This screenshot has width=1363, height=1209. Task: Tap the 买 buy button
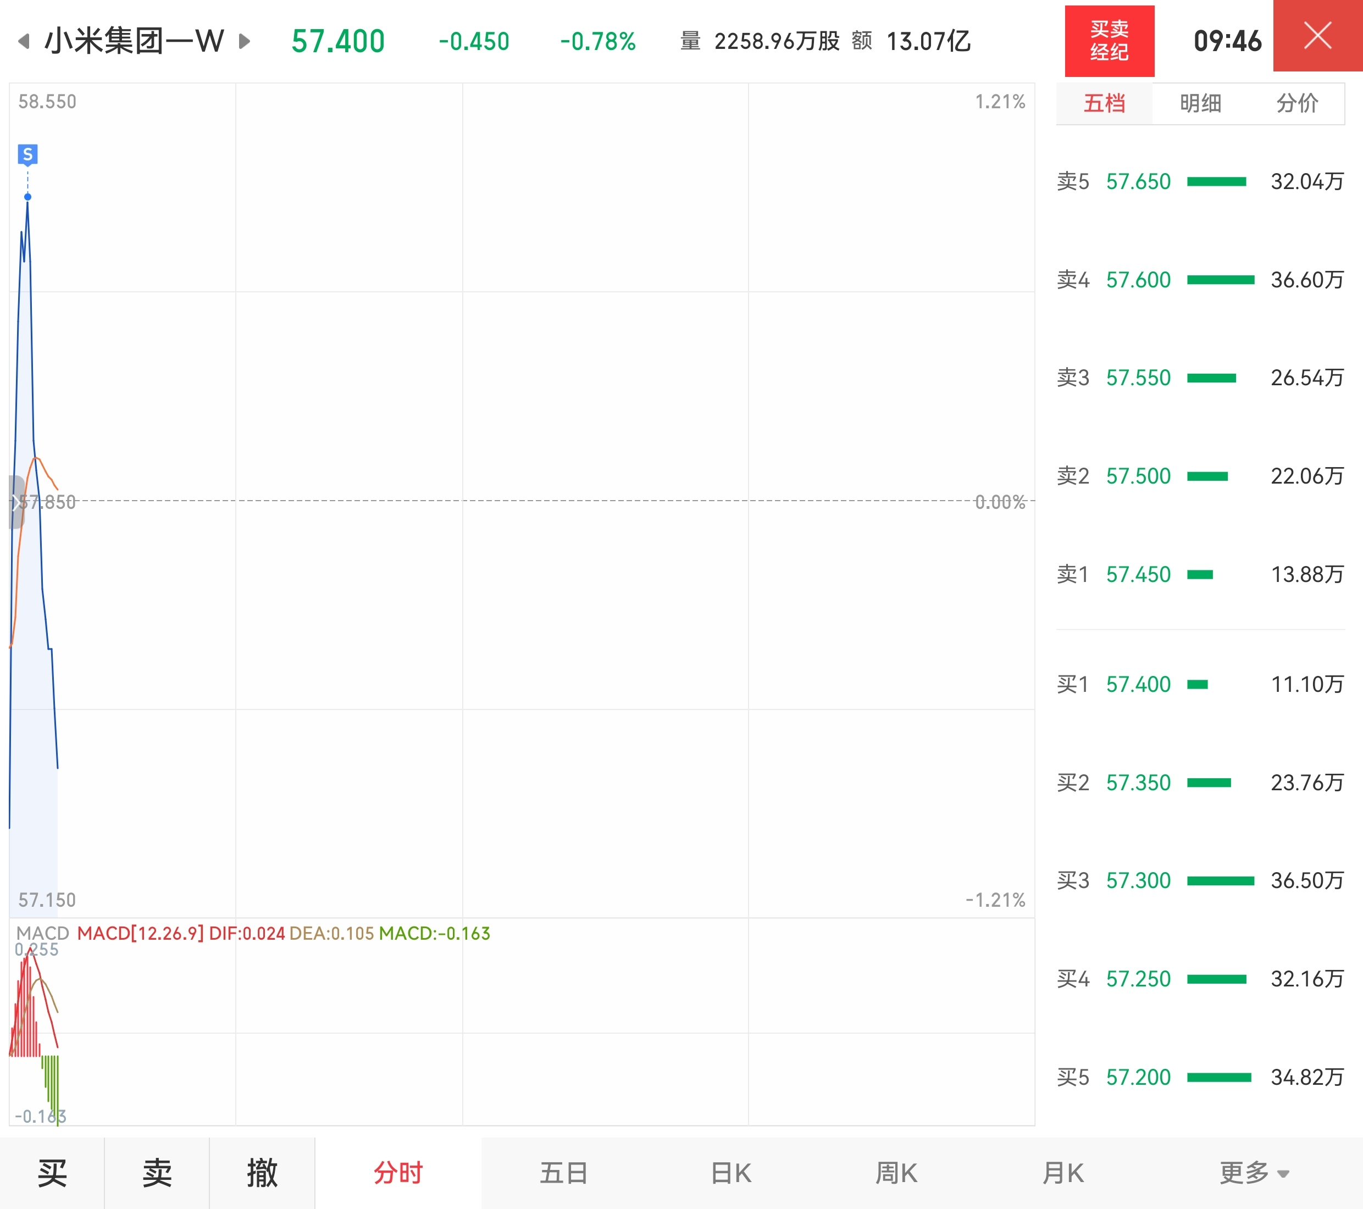(x=52, y=1173)
